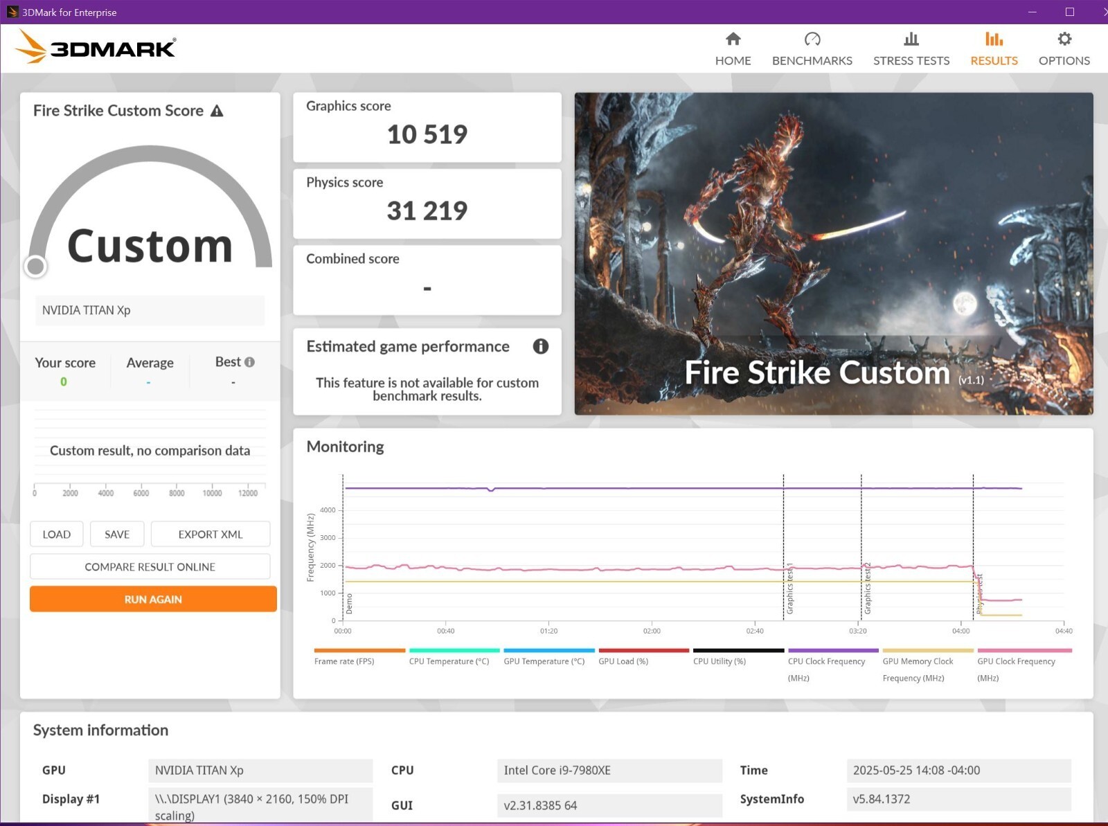The width and height of the screenshot is (1108, 826).
Task: Click the Results bar-chart icon
Action: coord(994,39)
